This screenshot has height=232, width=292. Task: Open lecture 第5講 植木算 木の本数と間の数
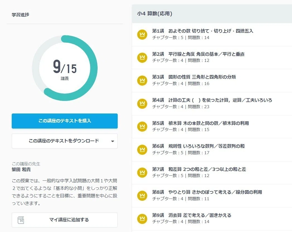(x=212, y=127)
